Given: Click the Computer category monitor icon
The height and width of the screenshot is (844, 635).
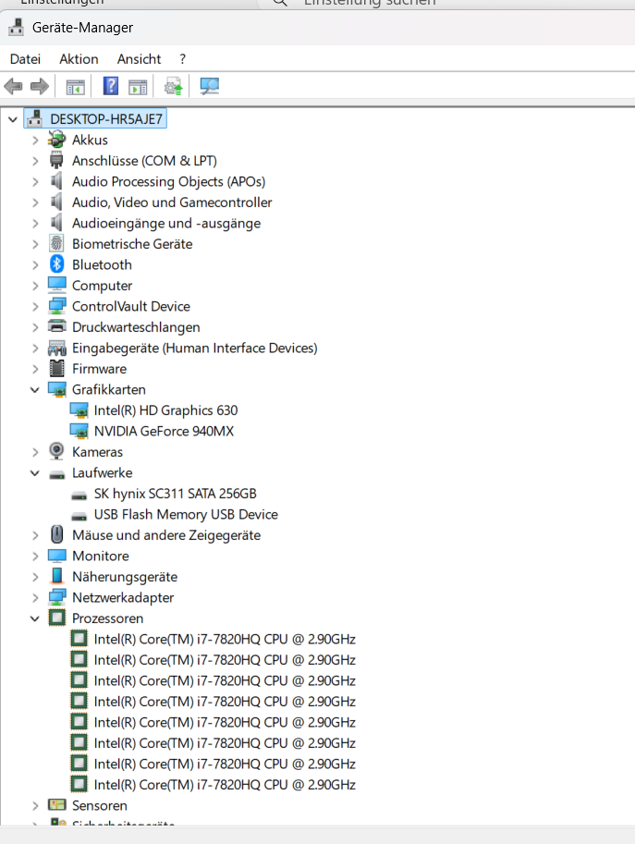Looking at the screenshot, I should tap(56, 285).
